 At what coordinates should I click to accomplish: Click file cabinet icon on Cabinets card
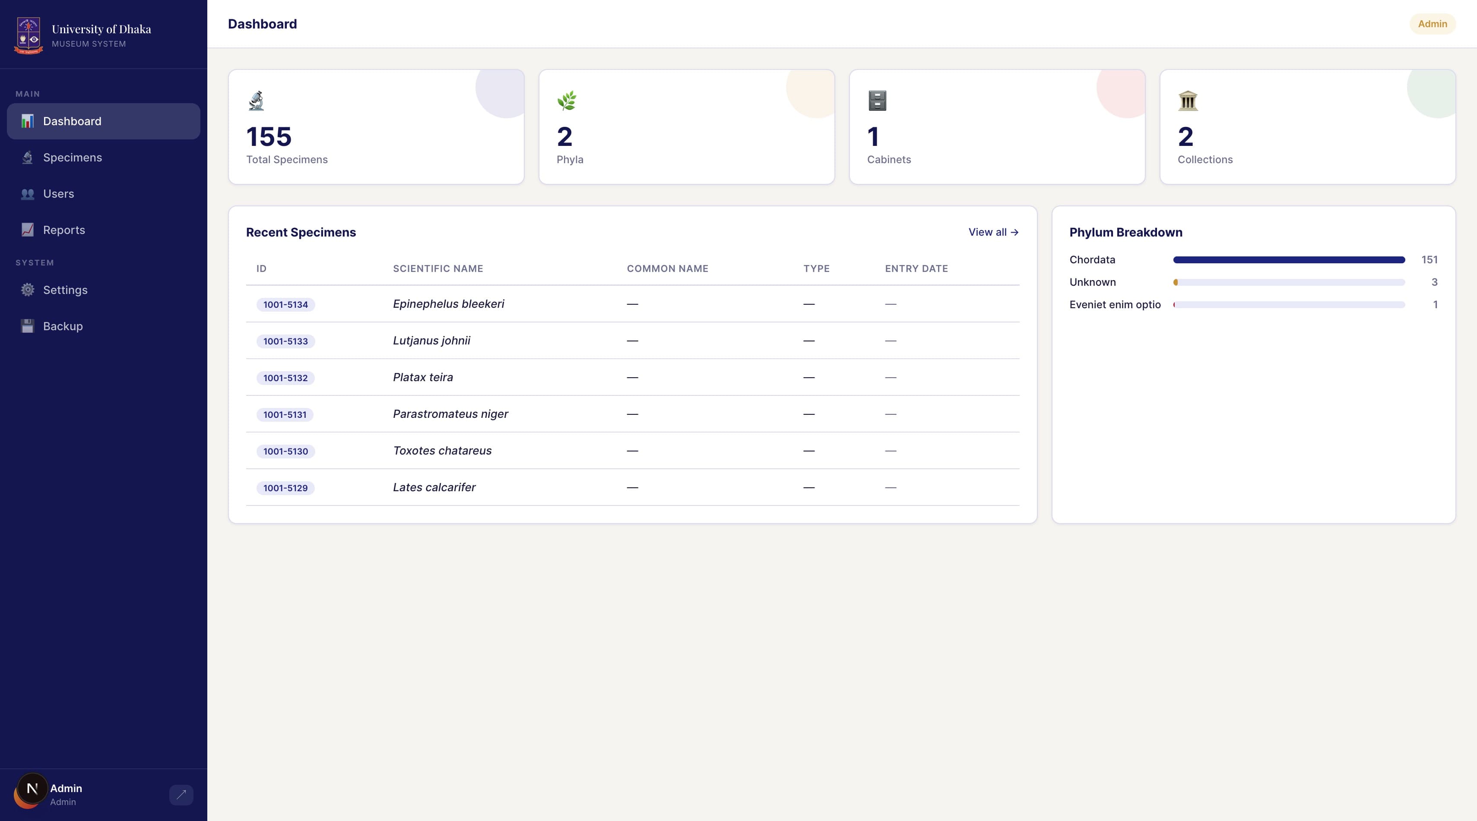(877, 101)
